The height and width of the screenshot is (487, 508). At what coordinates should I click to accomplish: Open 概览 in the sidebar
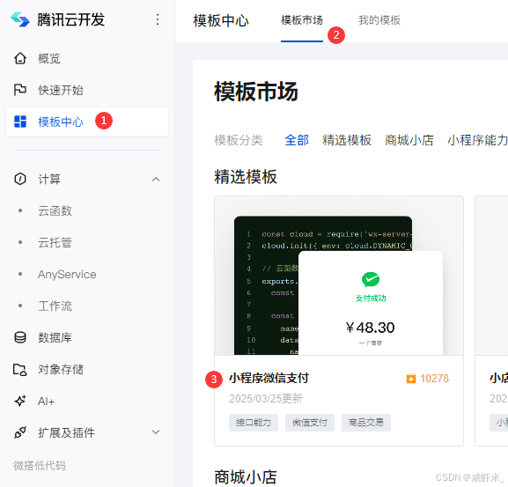87,58
